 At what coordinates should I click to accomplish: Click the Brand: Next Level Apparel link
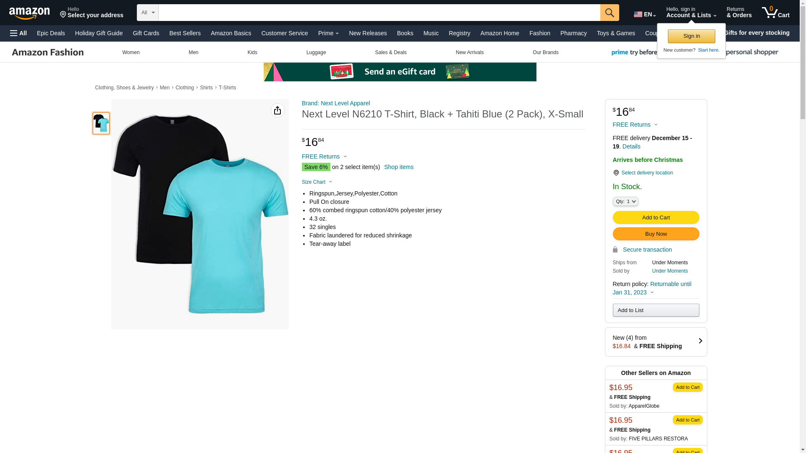click(x=335, y=103)
